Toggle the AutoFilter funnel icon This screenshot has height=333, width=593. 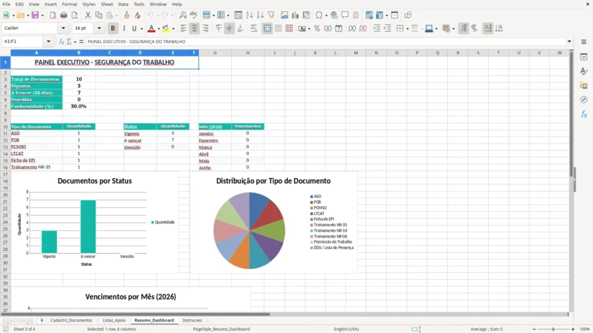[x=271, y=15]
